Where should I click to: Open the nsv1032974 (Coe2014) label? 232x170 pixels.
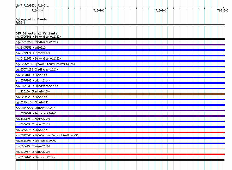coord(31,130)
